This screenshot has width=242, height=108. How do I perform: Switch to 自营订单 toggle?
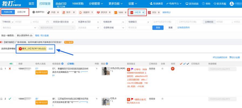pyautogui.click(x=22, y=12)
